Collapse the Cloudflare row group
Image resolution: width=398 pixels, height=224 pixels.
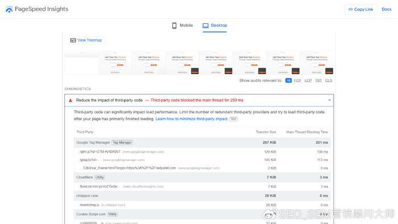(202, 177)
